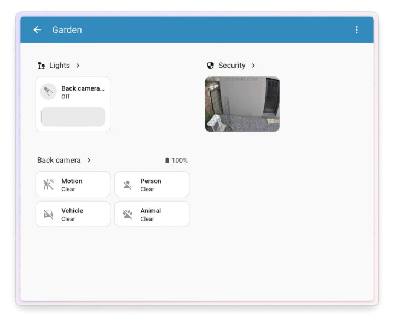Expand the Back camera section chevron
394x325 pixels.
pos(89,161)
